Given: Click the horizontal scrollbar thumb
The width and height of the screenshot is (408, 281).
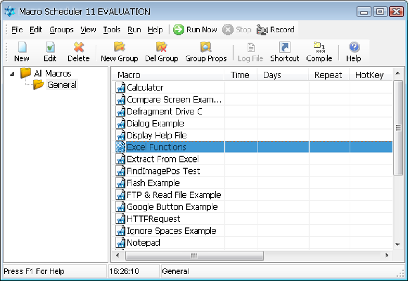Looking at the screenshot, I should pos(194,255).
